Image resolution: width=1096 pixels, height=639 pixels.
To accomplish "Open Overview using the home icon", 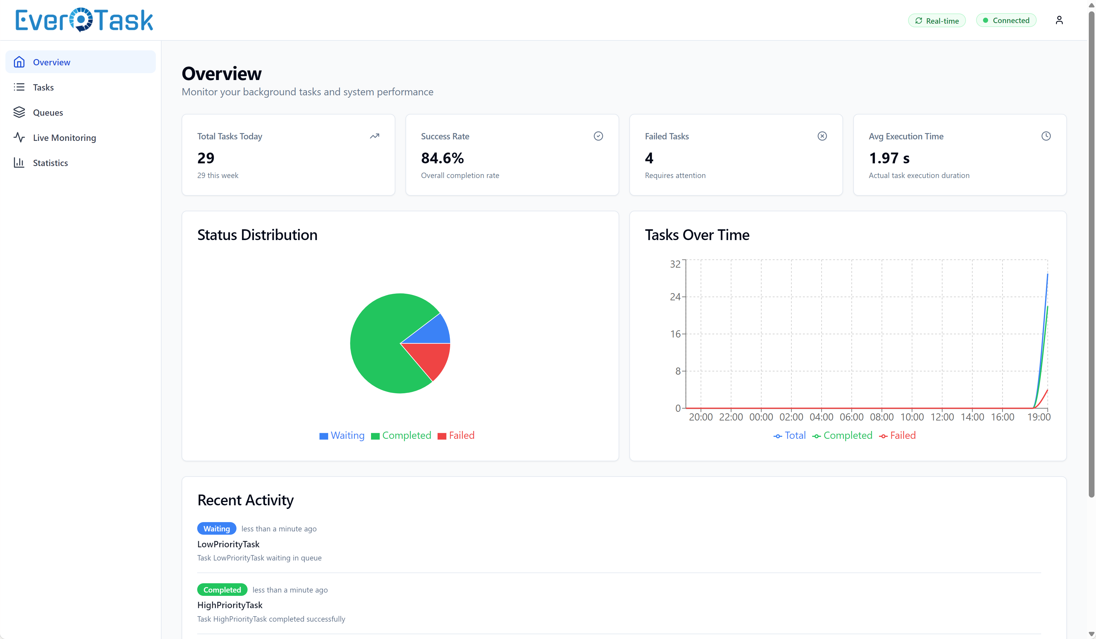I will pos(19,62).
